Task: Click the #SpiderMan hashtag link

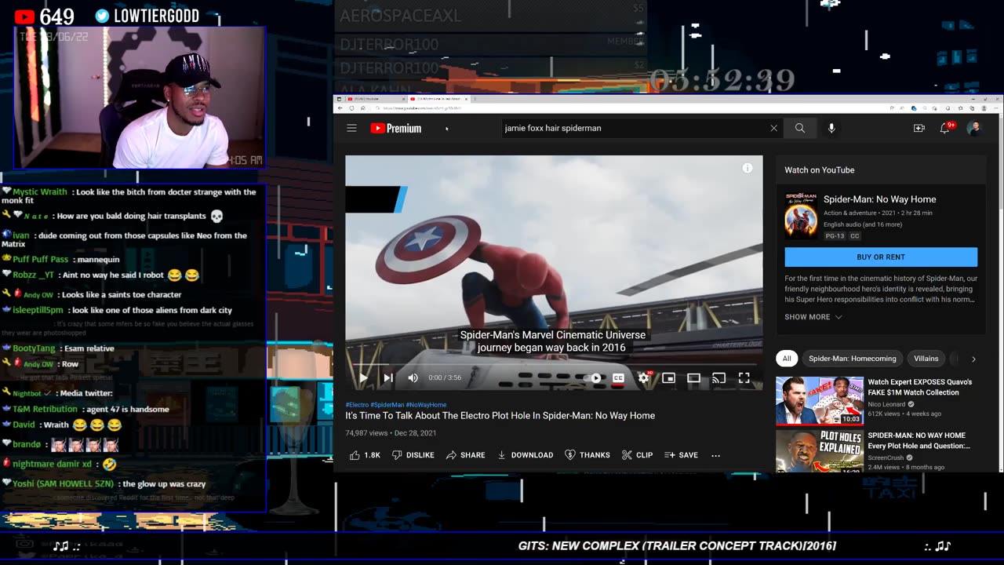Action: 387,405
